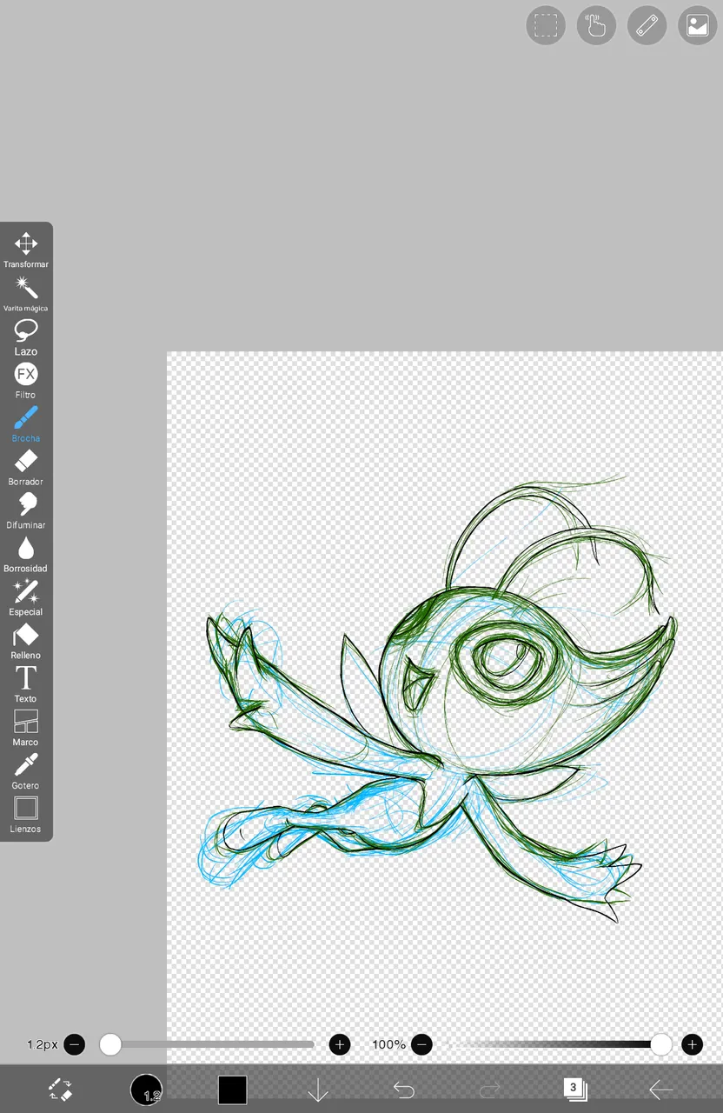
Task: Decrease brush size with minus button
Action: point(75,1044)
